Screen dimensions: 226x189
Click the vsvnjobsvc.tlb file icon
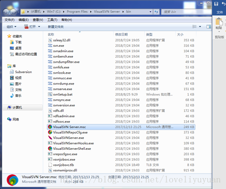point(50,165)
